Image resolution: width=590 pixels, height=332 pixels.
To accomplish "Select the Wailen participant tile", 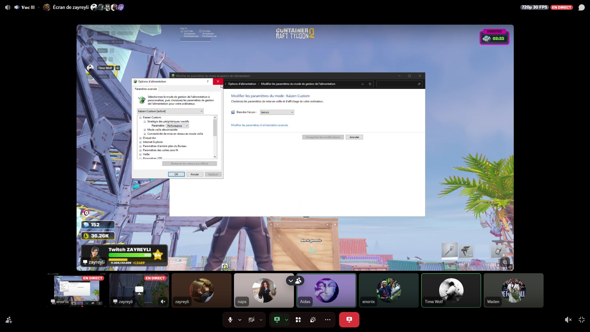I will coord(513,290).
